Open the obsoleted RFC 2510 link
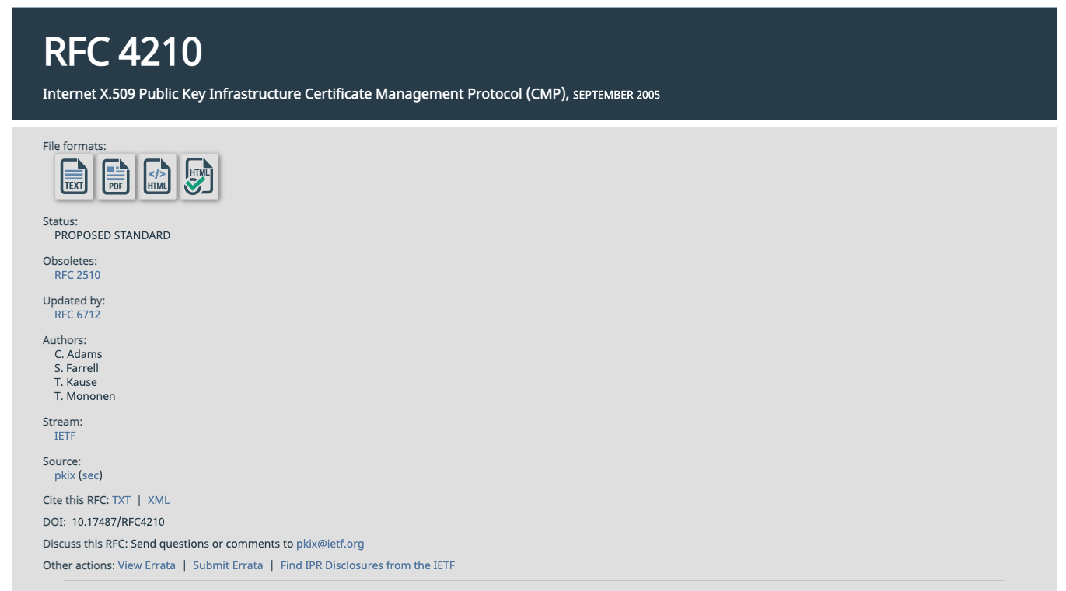 (x=77, y=275)
